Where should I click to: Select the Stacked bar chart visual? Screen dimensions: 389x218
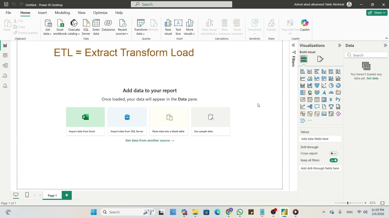(303, 71)
